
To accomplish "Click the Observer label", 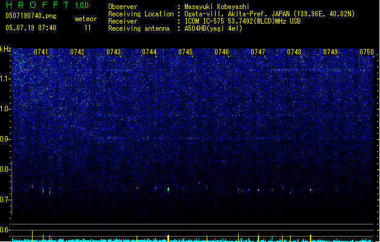I will (123, 7).
